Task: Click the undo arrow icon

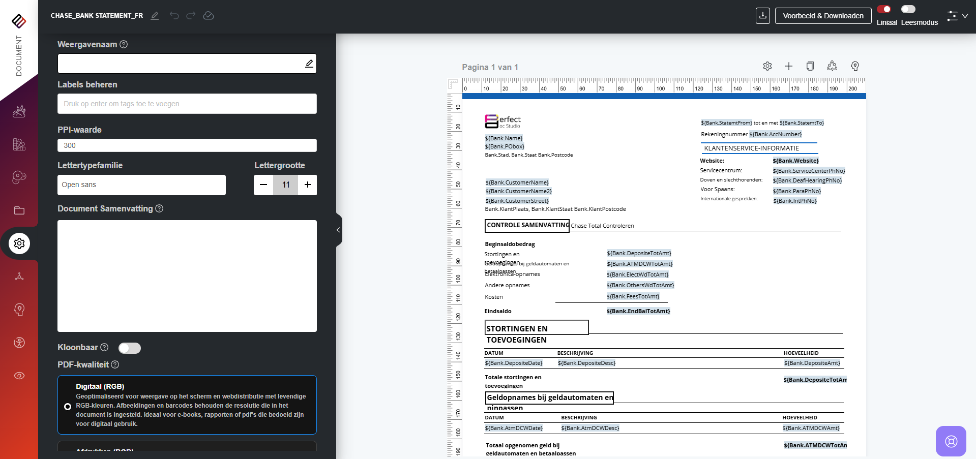Action: 174,16
